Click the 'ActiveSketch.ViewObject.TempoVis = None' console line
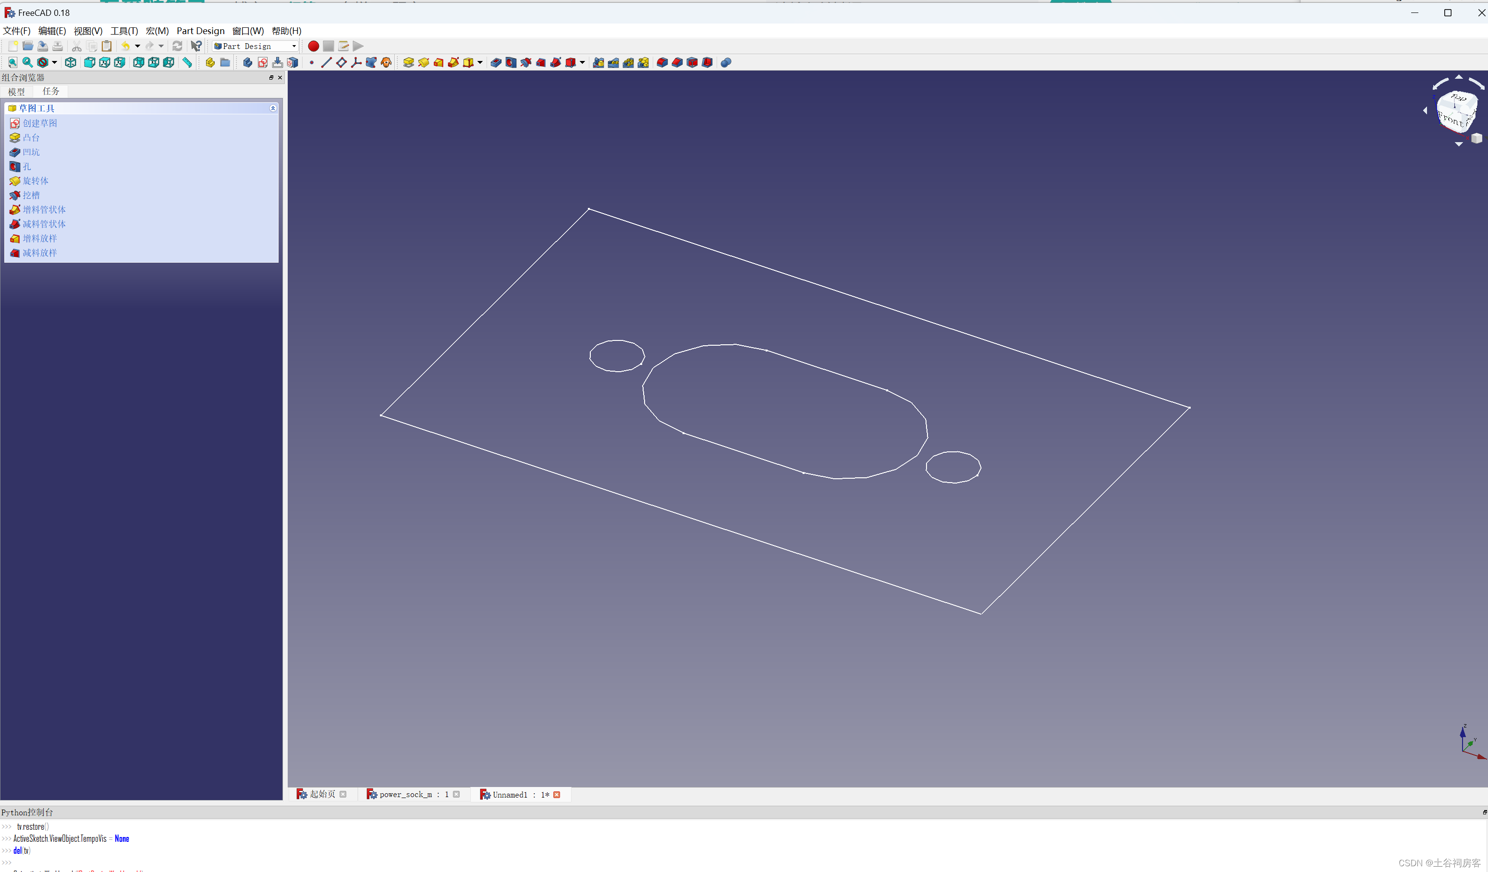 72,838
